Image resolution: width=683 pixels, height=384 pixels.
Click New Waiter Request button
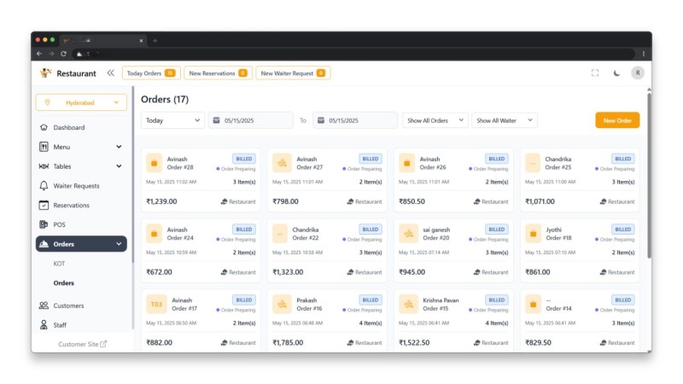click(x=293, y=73)
